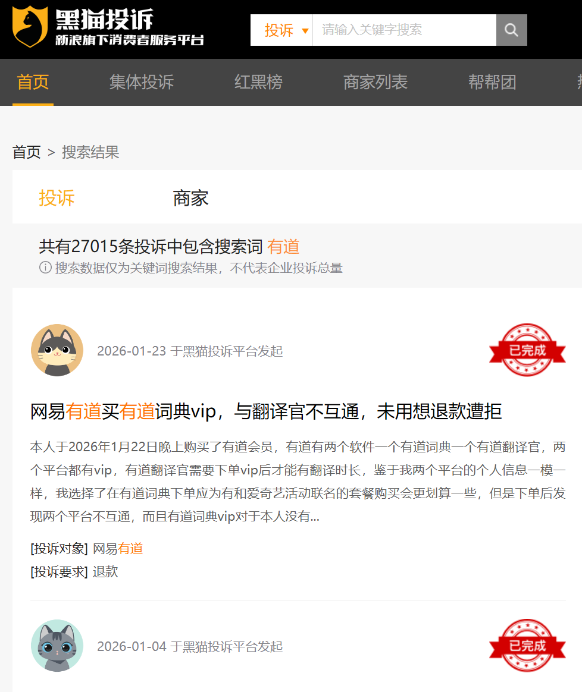Open complaint titled 网易有道买有道词典vip

[266, 411]
